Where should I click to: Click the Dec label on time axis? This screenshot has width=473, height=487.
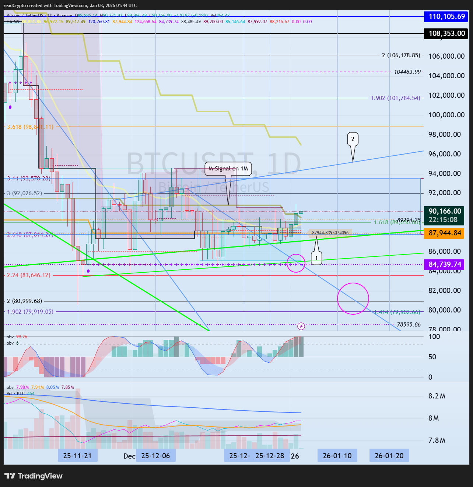[129, 456]
